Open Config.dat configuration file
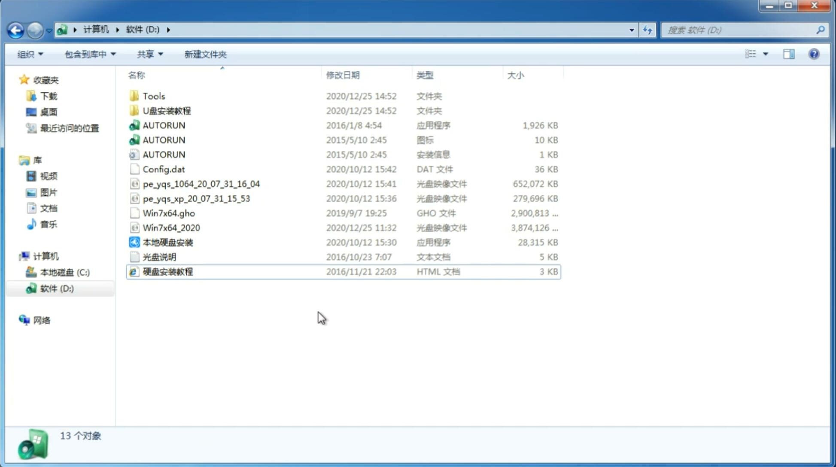This screenshot has height=467, width=836. (164, 169)
